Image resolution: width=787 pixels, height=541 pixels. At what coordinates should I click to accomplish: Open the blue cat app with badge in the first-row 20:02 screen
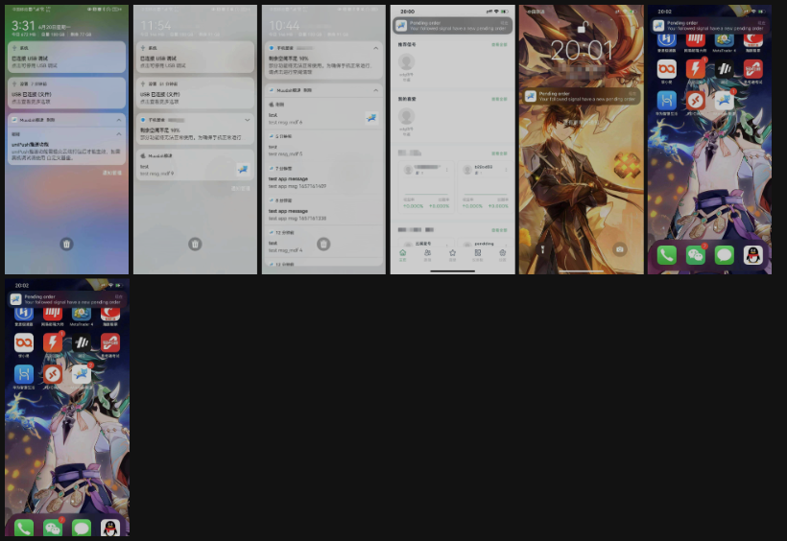tap(725, 101)
